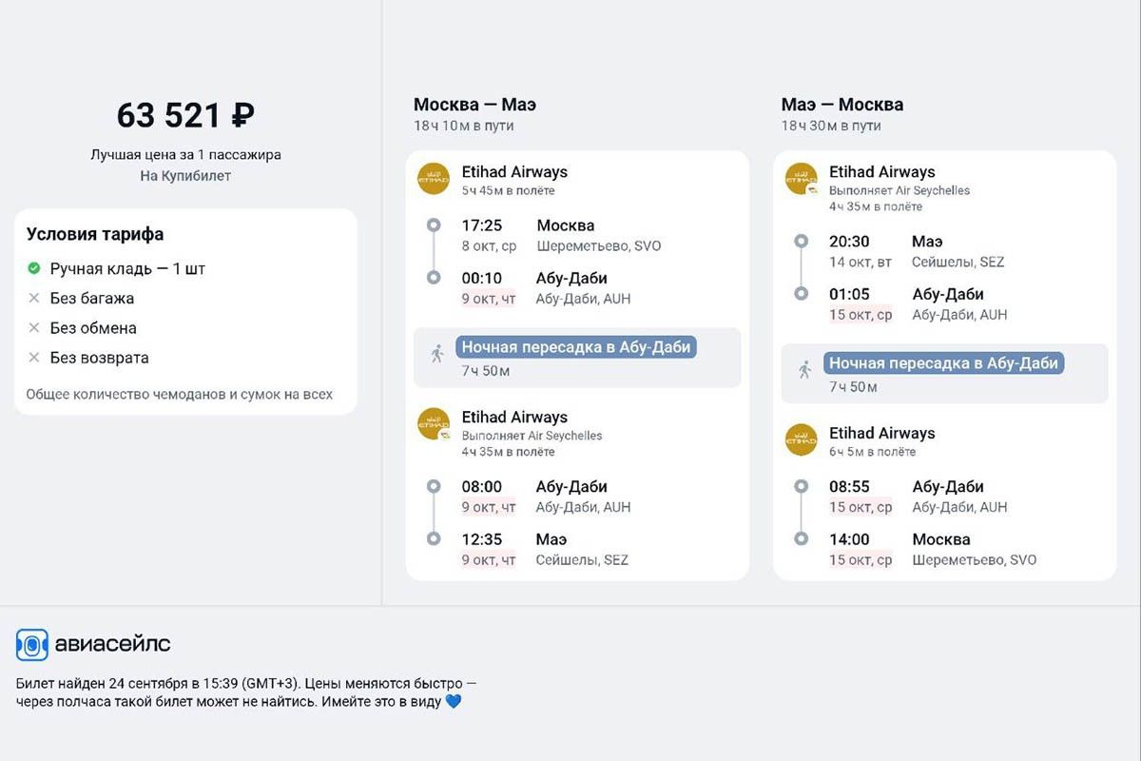The height and width of the screenshot is (761, 1141).
Task: Click Ночная пересадка badge in the outbound route
Action: pos(576,347)
